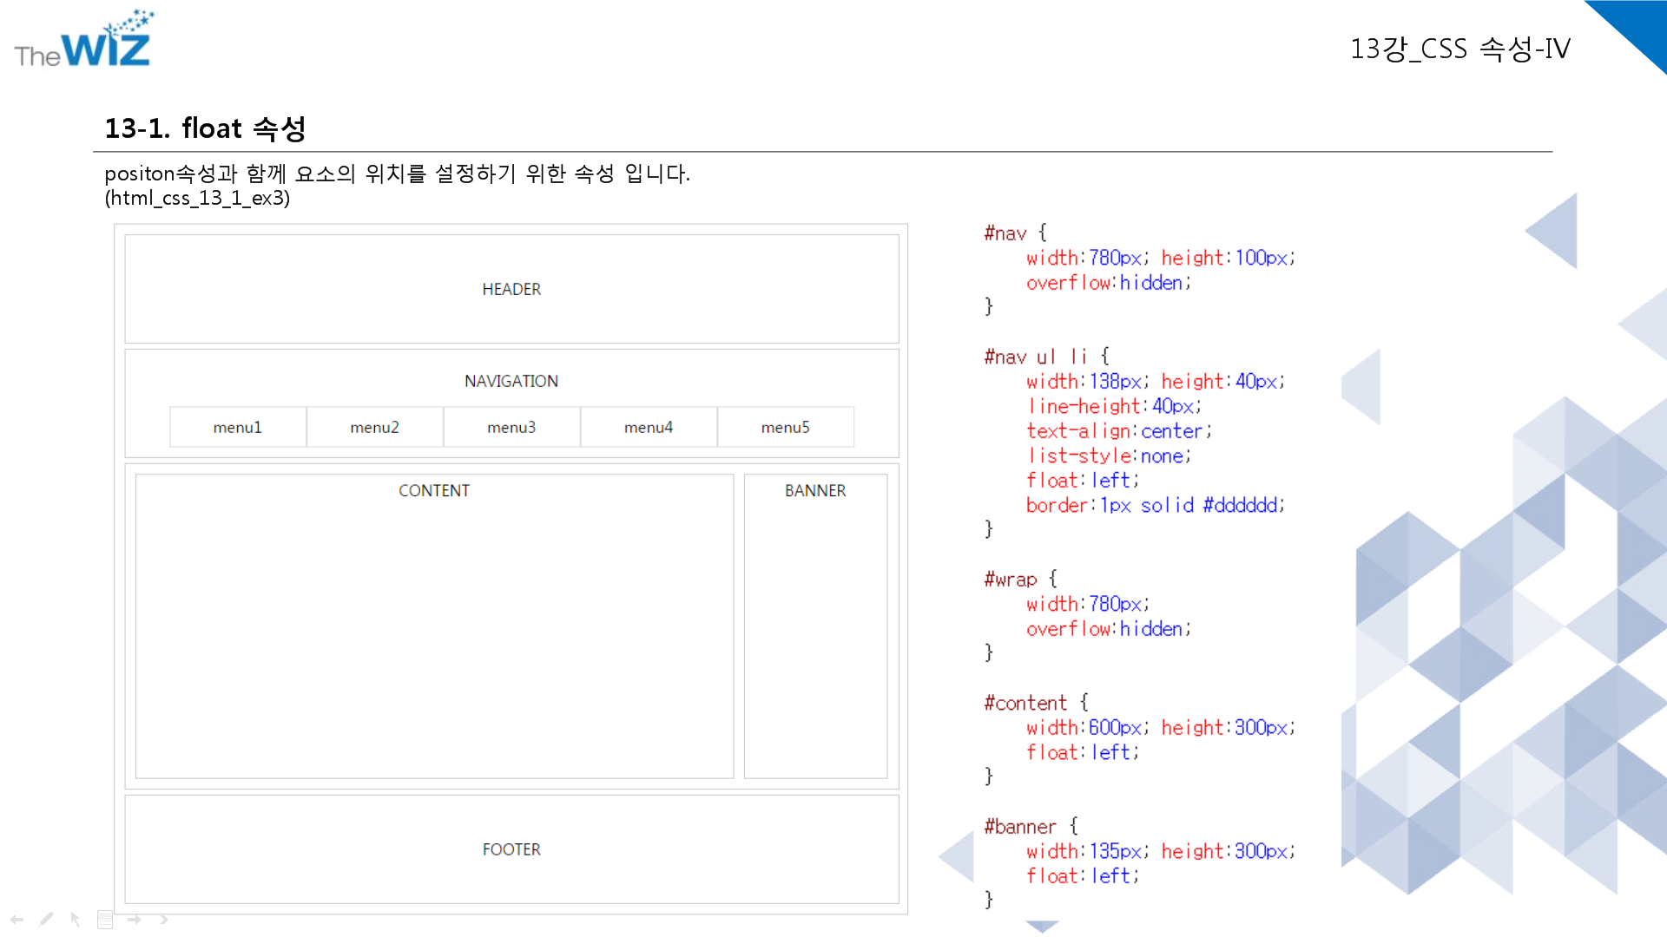Screen dimensions: 1667x937
Task: Click the CONTENT area label
Action: [x=434, y=491]
